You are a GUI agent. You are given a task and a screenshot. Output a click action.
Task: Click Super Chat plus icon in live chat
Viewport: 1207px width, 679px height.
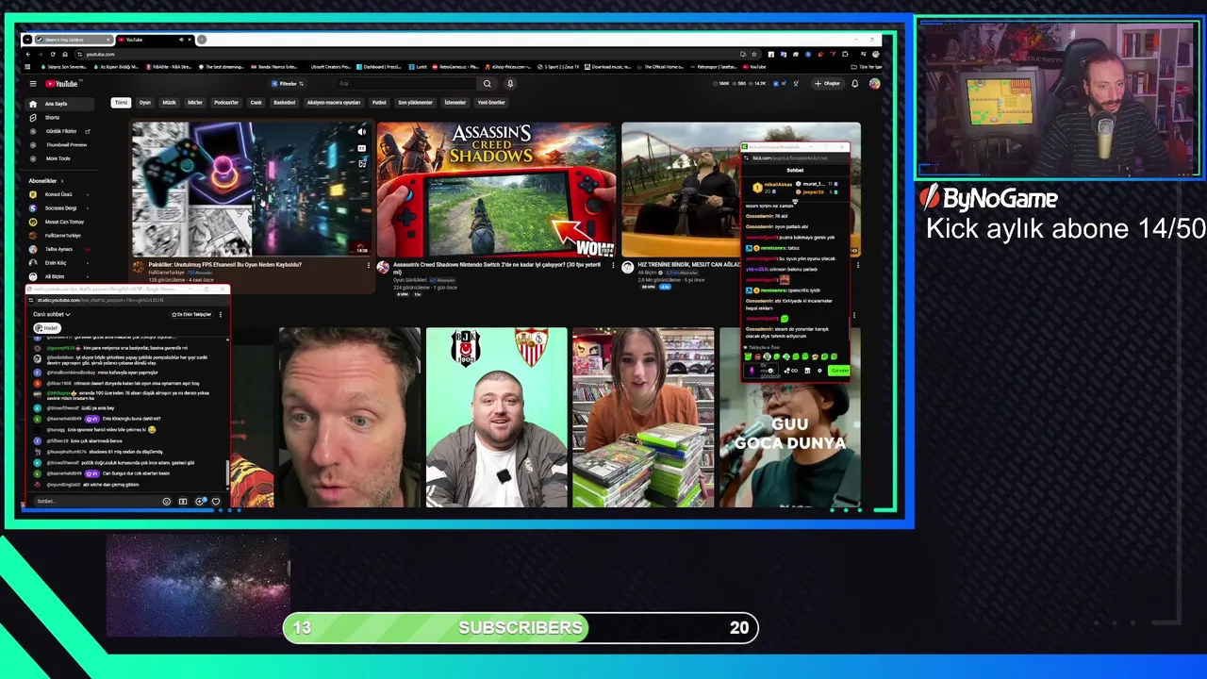(x=200, y=502)
